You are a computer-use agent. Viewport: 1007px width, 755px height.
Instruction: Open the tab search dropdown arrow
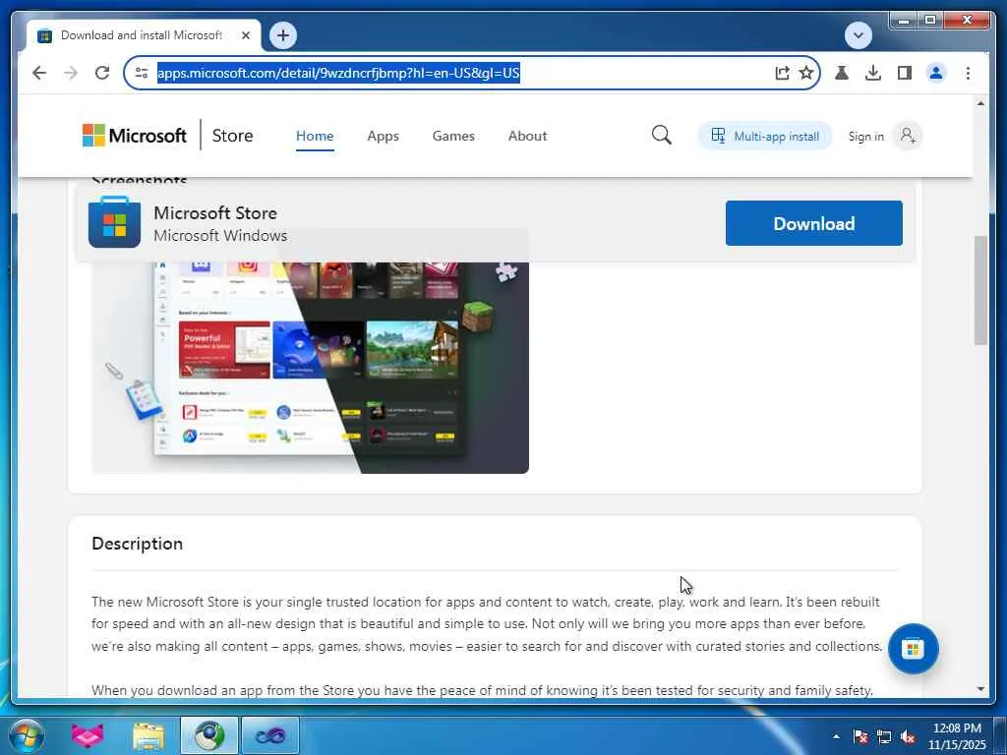tap(858, 35)
